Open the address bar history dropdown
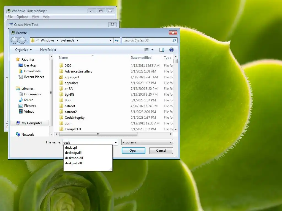 pos(110,41)
